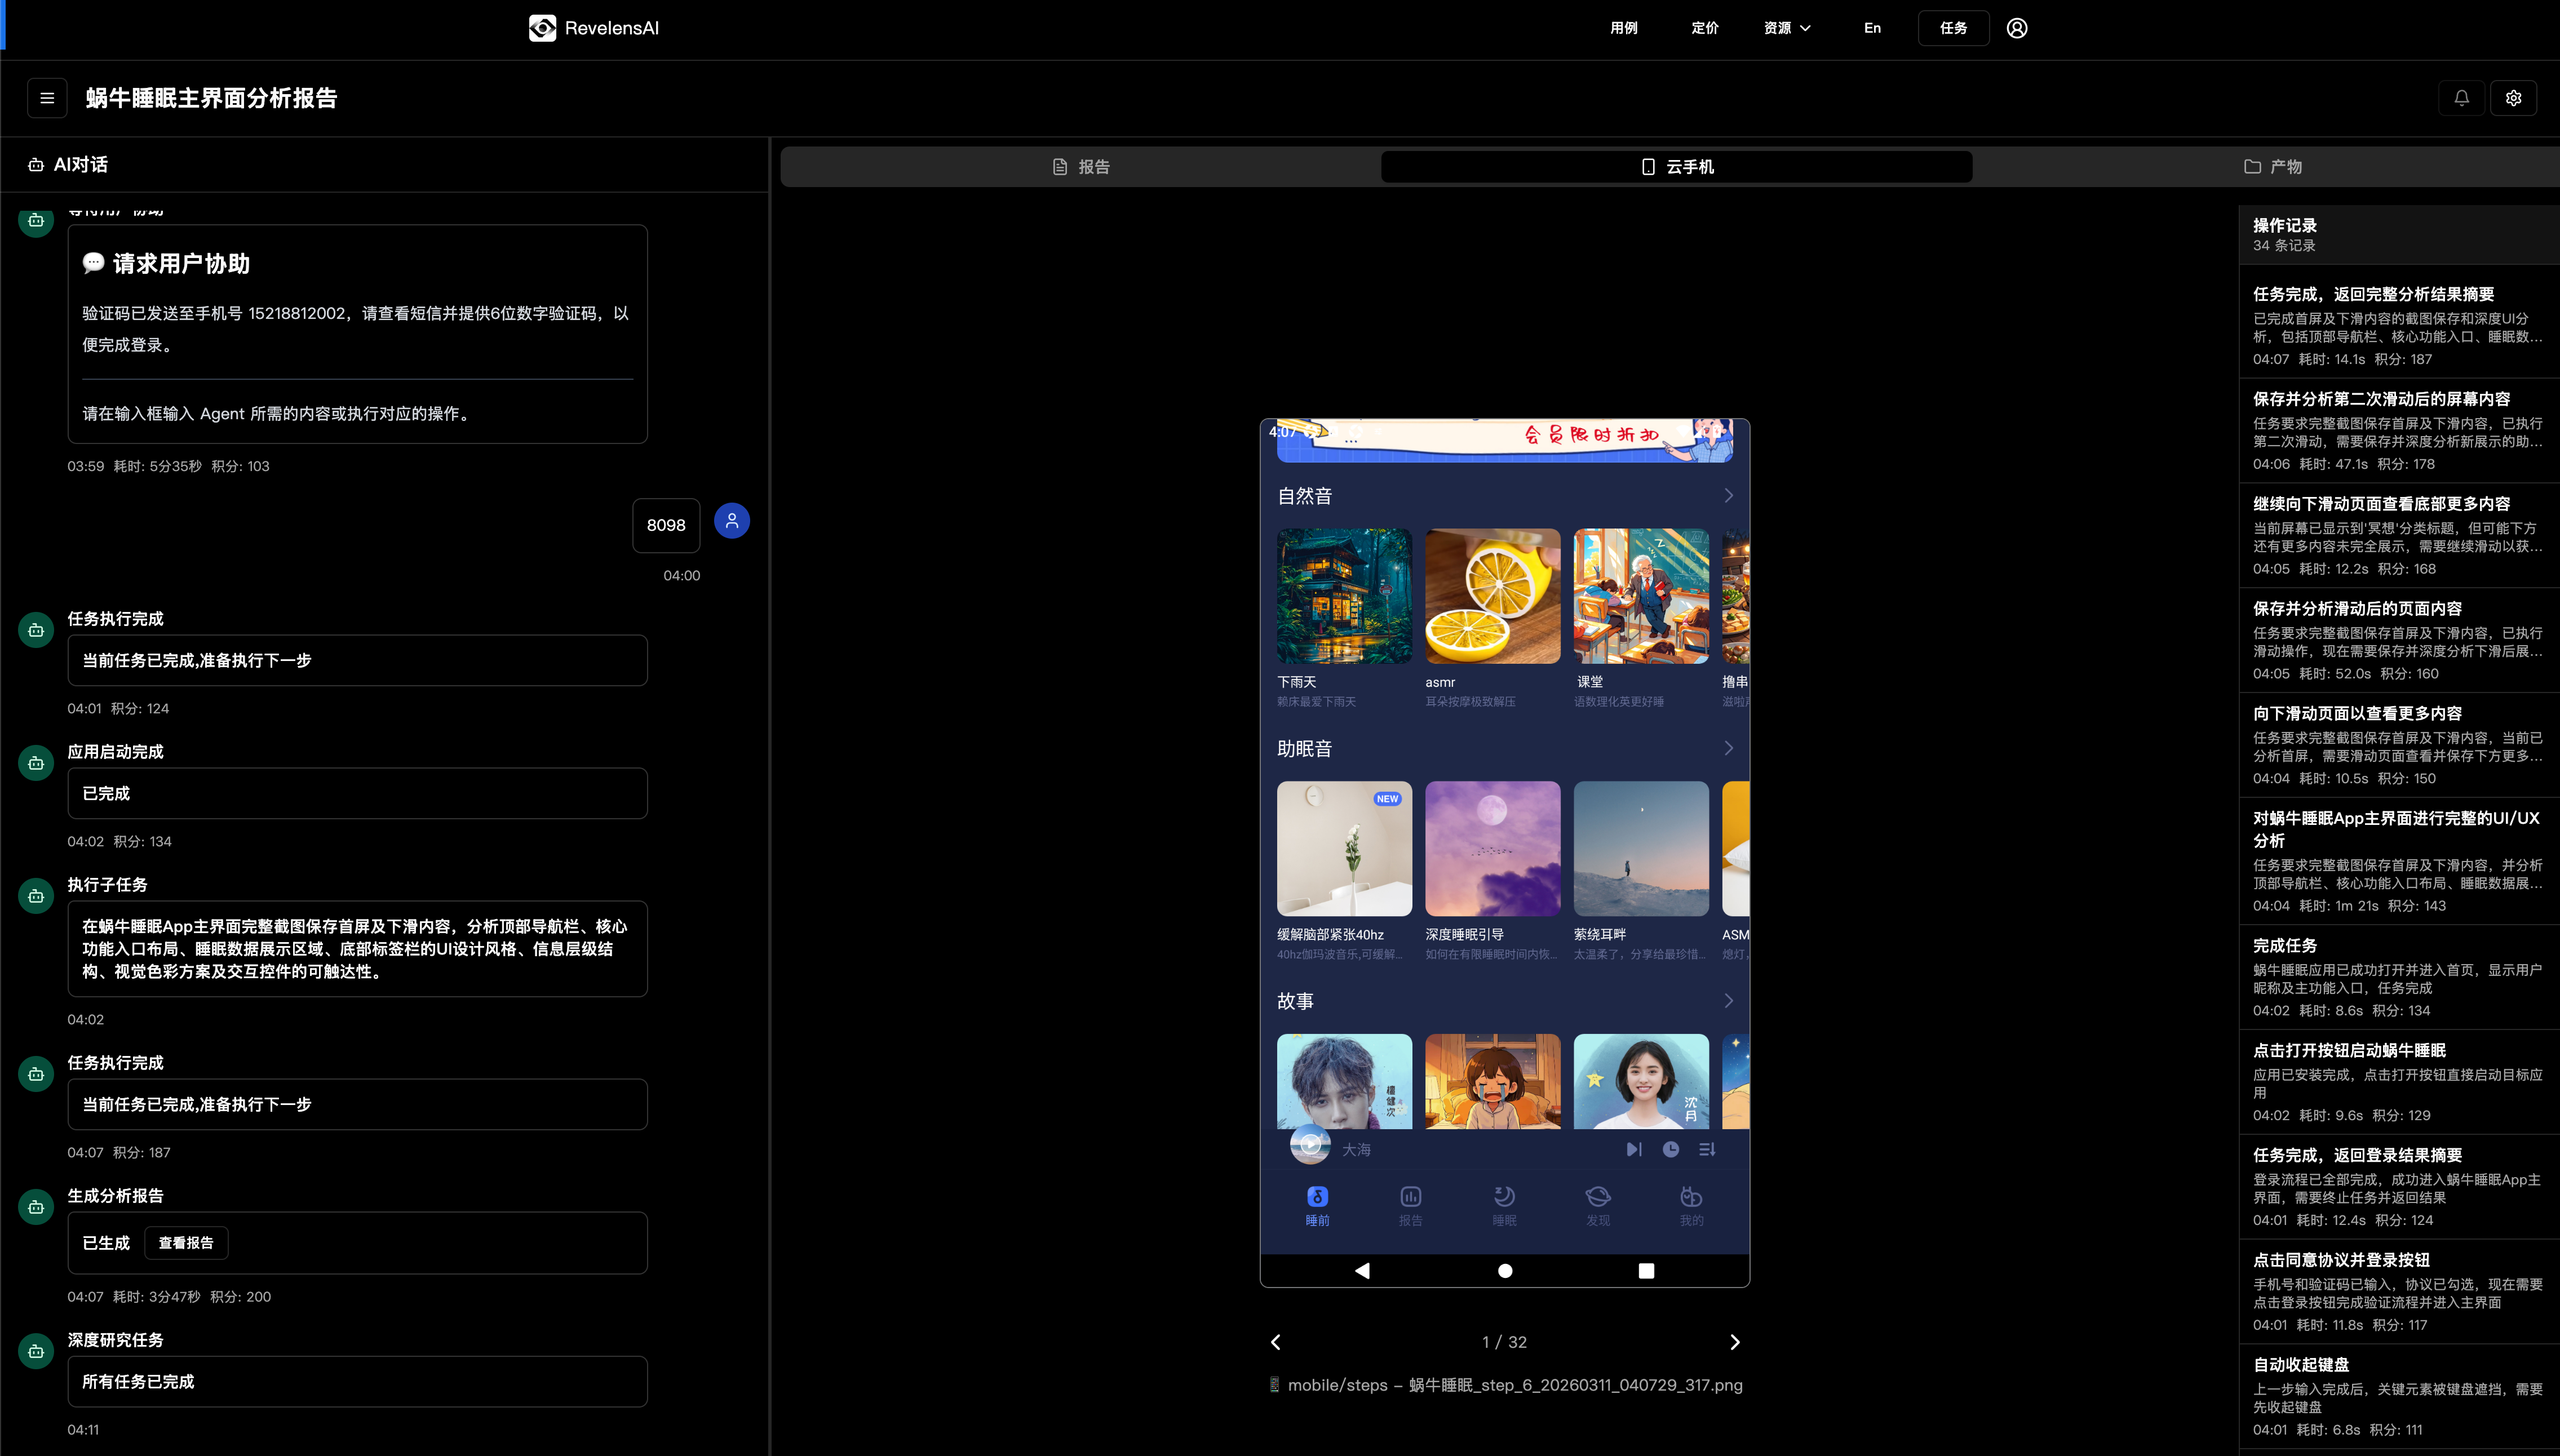Tap the skip-next icon in player bar
Screen dimensions: 2560x1456
pos(1633,1149)
